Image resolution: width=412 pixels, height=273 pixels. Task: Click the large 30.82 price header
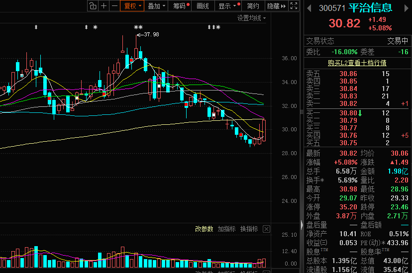344,23
